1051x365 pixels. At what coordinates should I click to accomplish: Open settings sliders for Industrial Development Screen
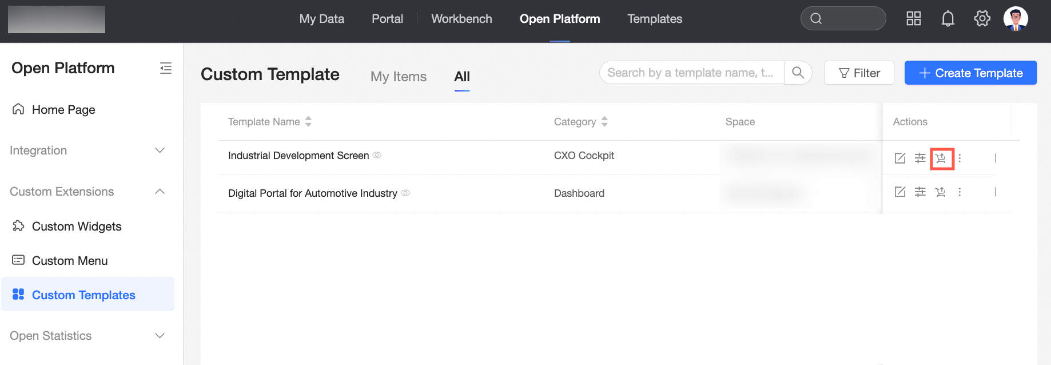click(920, 158)
